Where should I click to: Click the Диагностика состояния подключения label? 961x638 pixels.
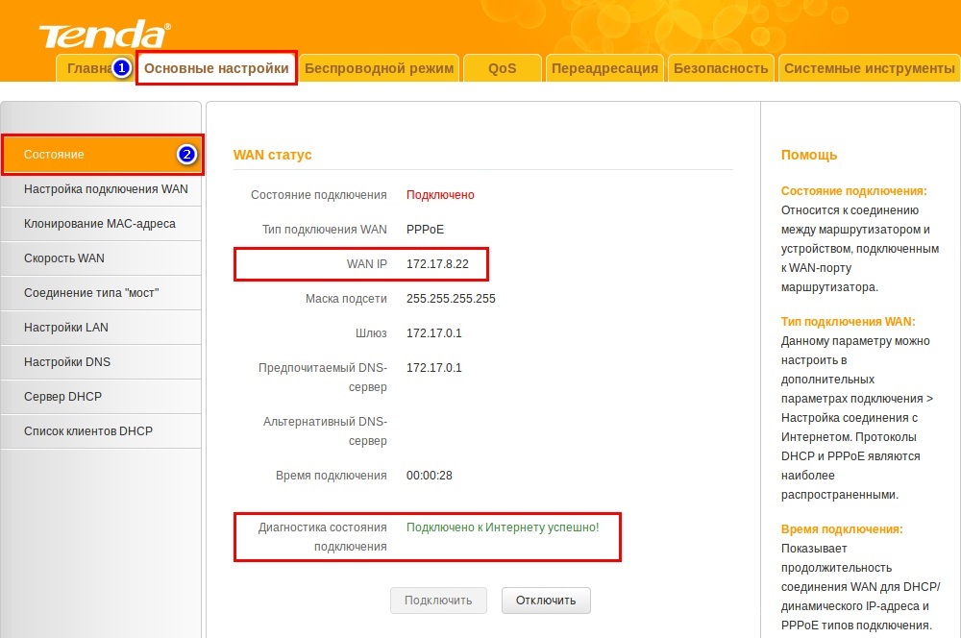point(322,537)
